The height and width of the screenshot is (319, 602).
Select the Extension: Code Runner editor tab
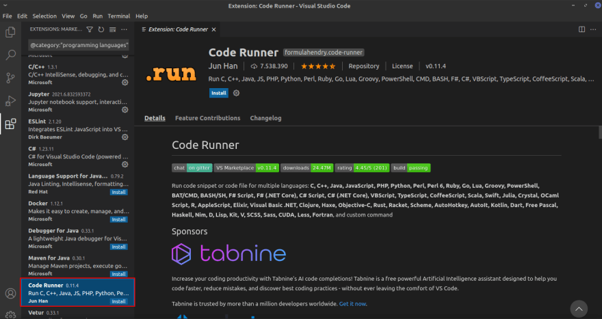pyautogui.click(x=178, y=29)
